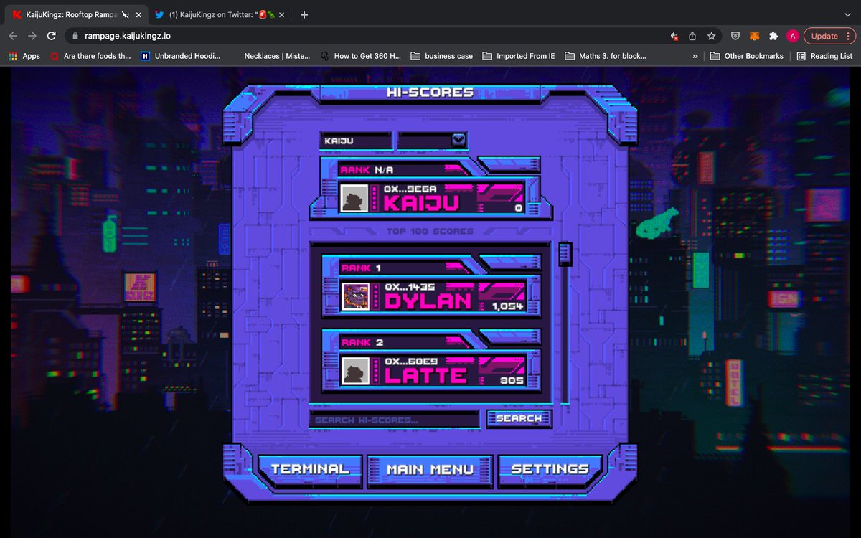This screenshot has width=861, height=538.
Task: Bookmark this page with the star icon
Action: (x=711, y=36)
